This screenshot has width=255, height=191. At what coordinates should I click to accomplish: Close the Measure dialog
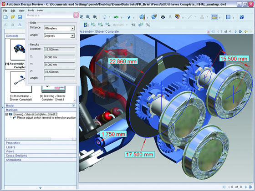[x=76, y=15]
